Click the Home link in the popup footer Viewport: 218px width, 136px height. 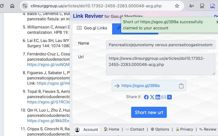point(111,129)
